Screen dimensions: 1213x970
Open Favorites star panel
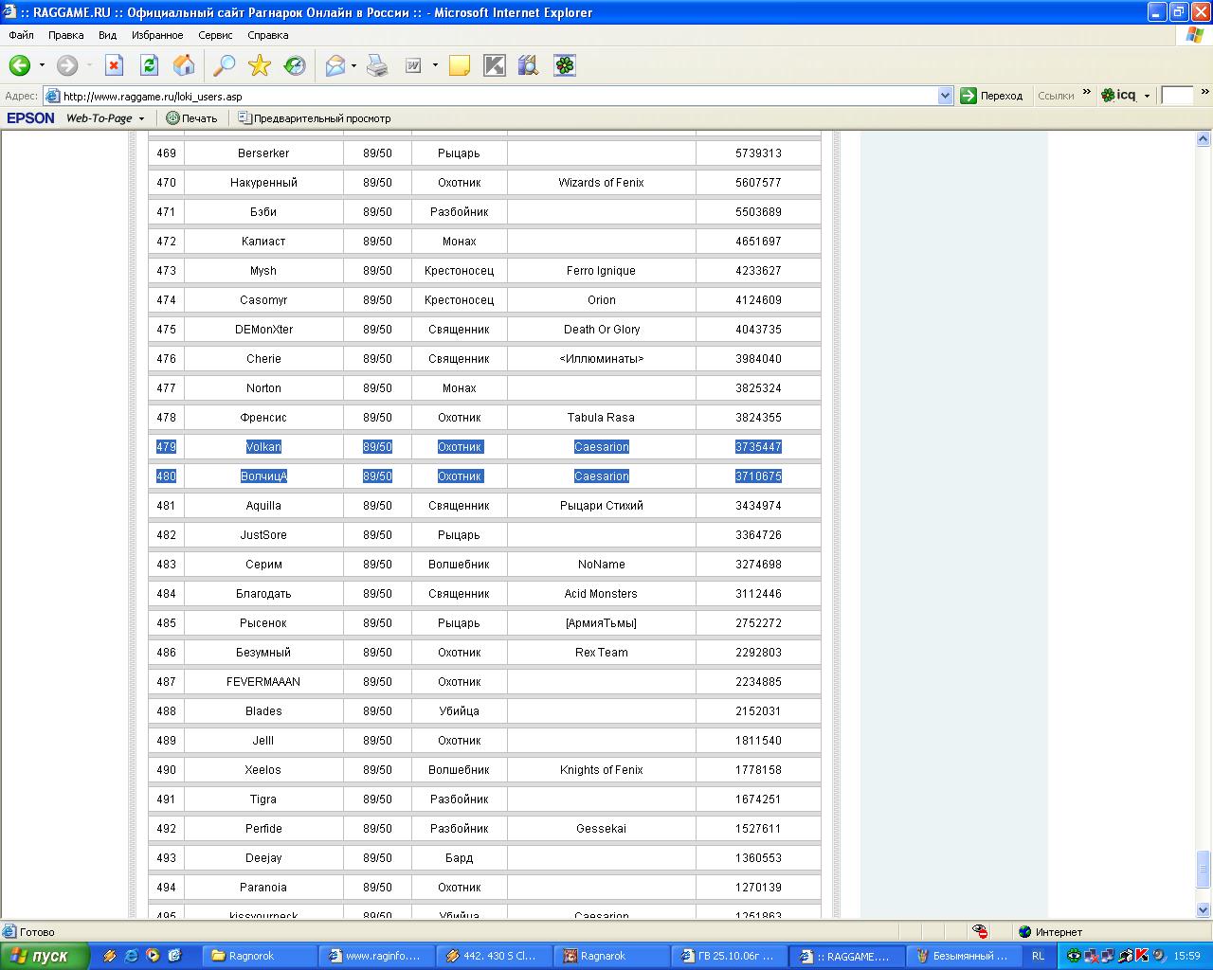point(260,65)
